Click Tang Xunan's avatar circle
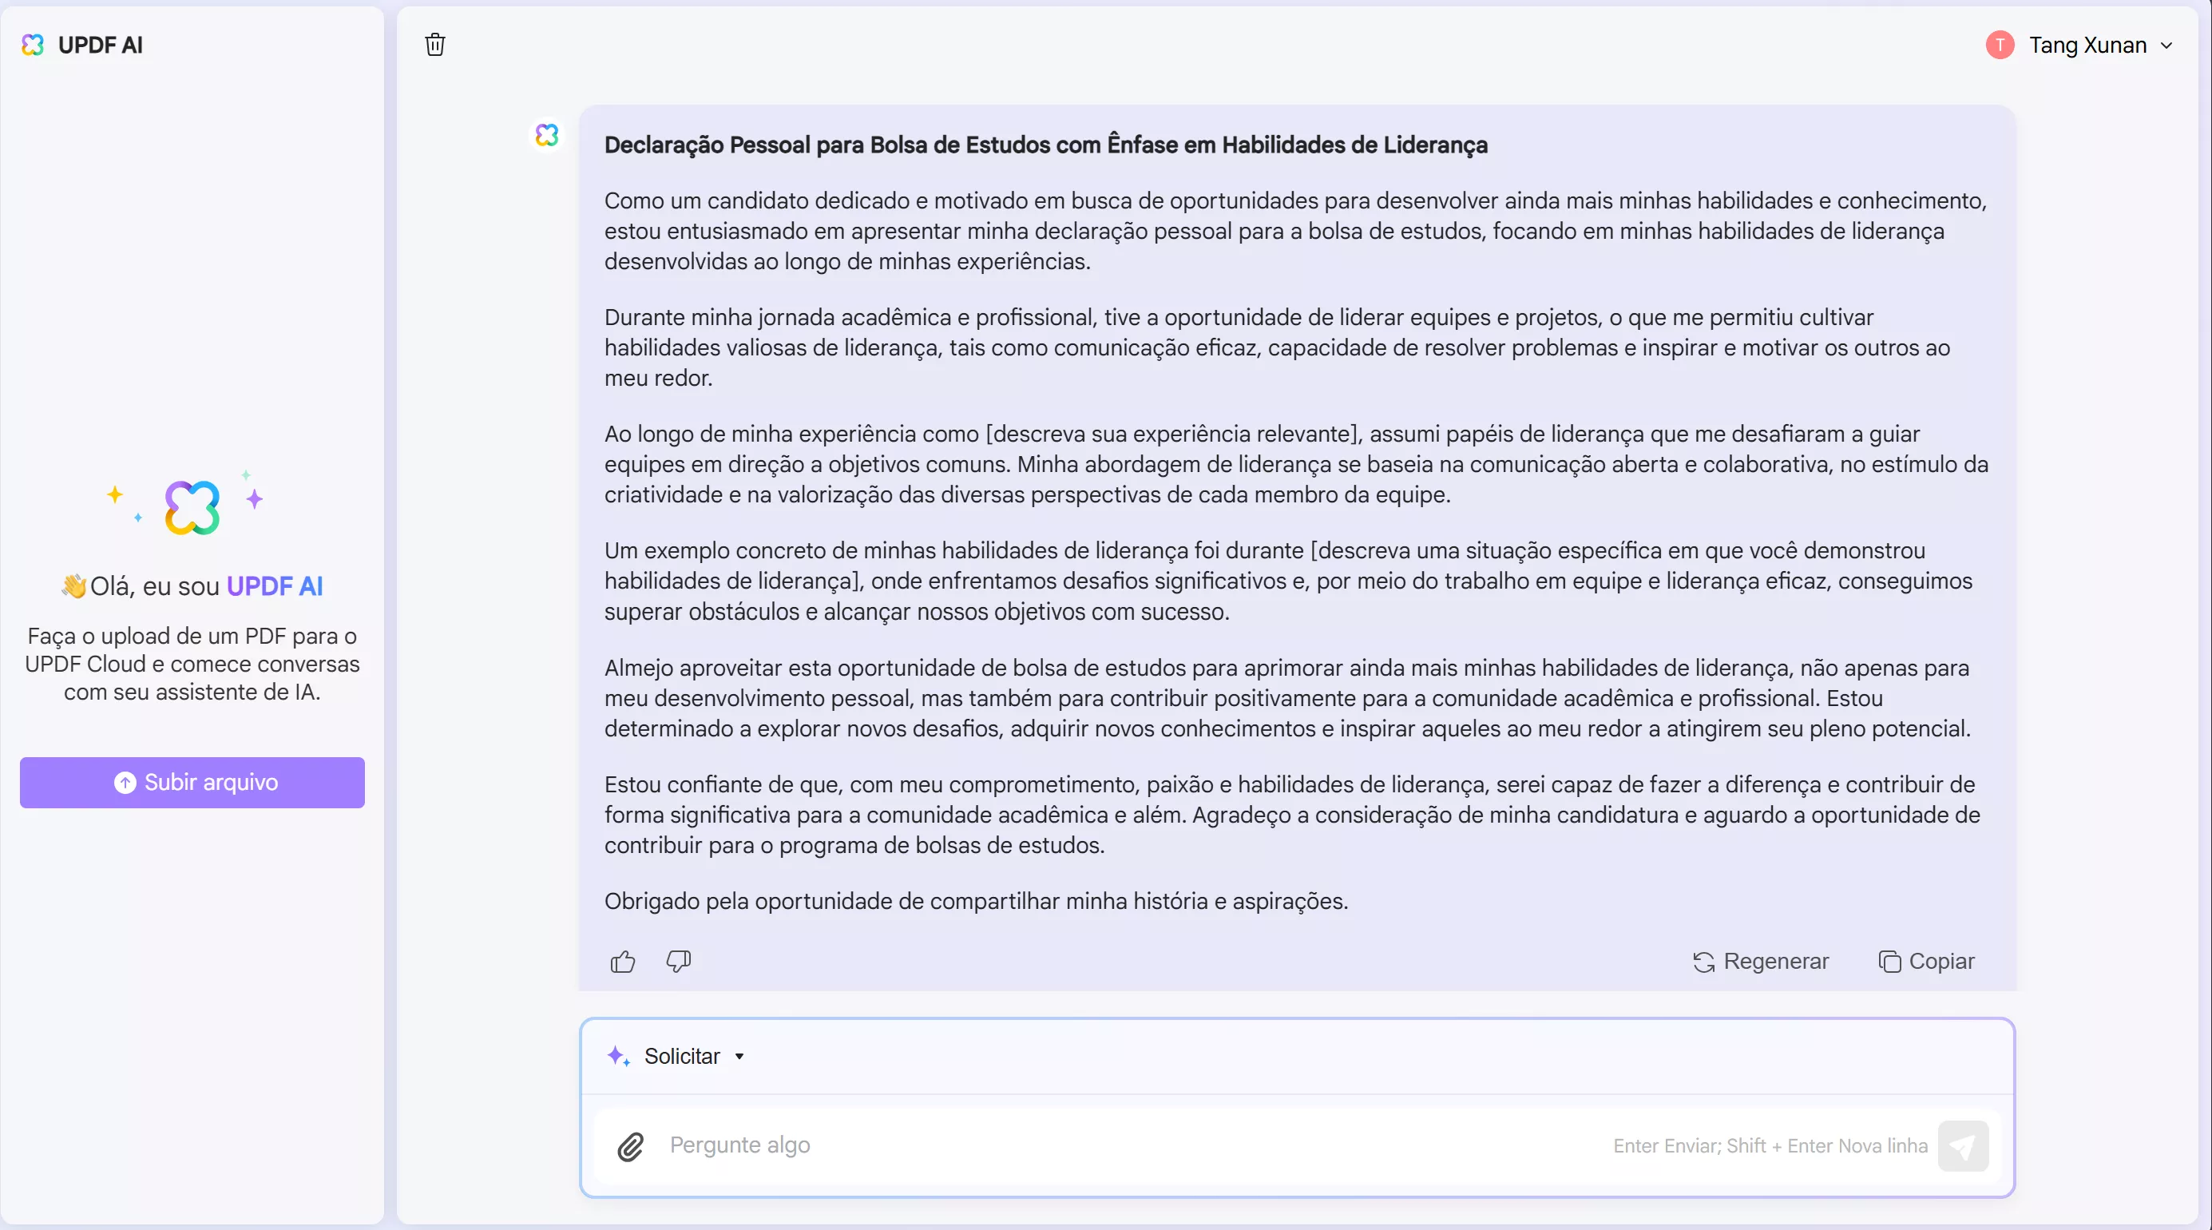 click(x=2000, y=45)
